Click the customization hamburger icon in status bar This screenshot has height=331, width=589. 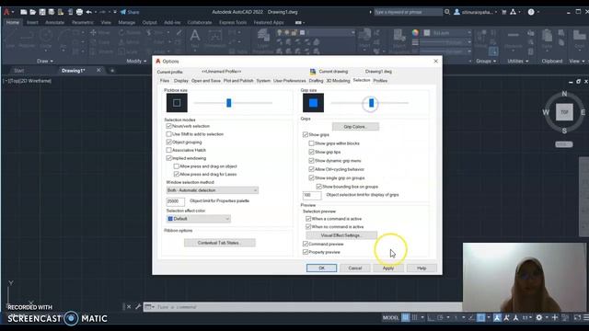point(585,317)
